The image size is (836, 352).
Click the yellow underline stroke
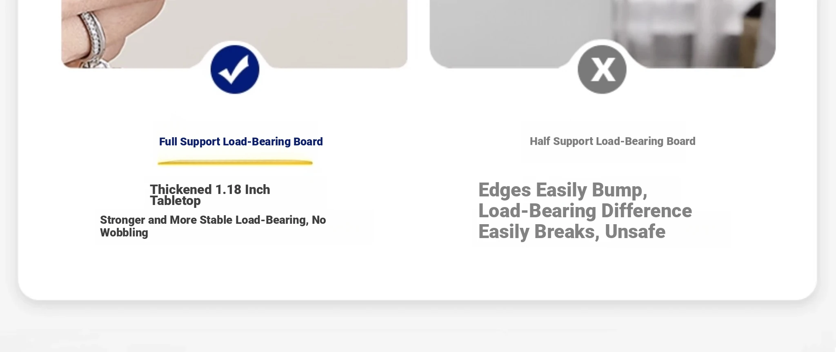[235, 163]
